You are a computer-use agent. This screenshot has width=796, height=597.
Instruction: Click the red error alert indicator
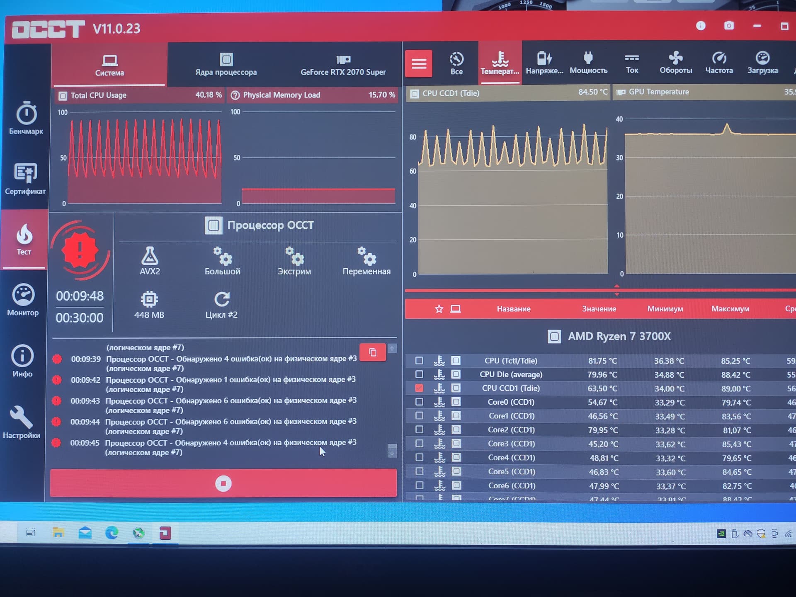80,250
